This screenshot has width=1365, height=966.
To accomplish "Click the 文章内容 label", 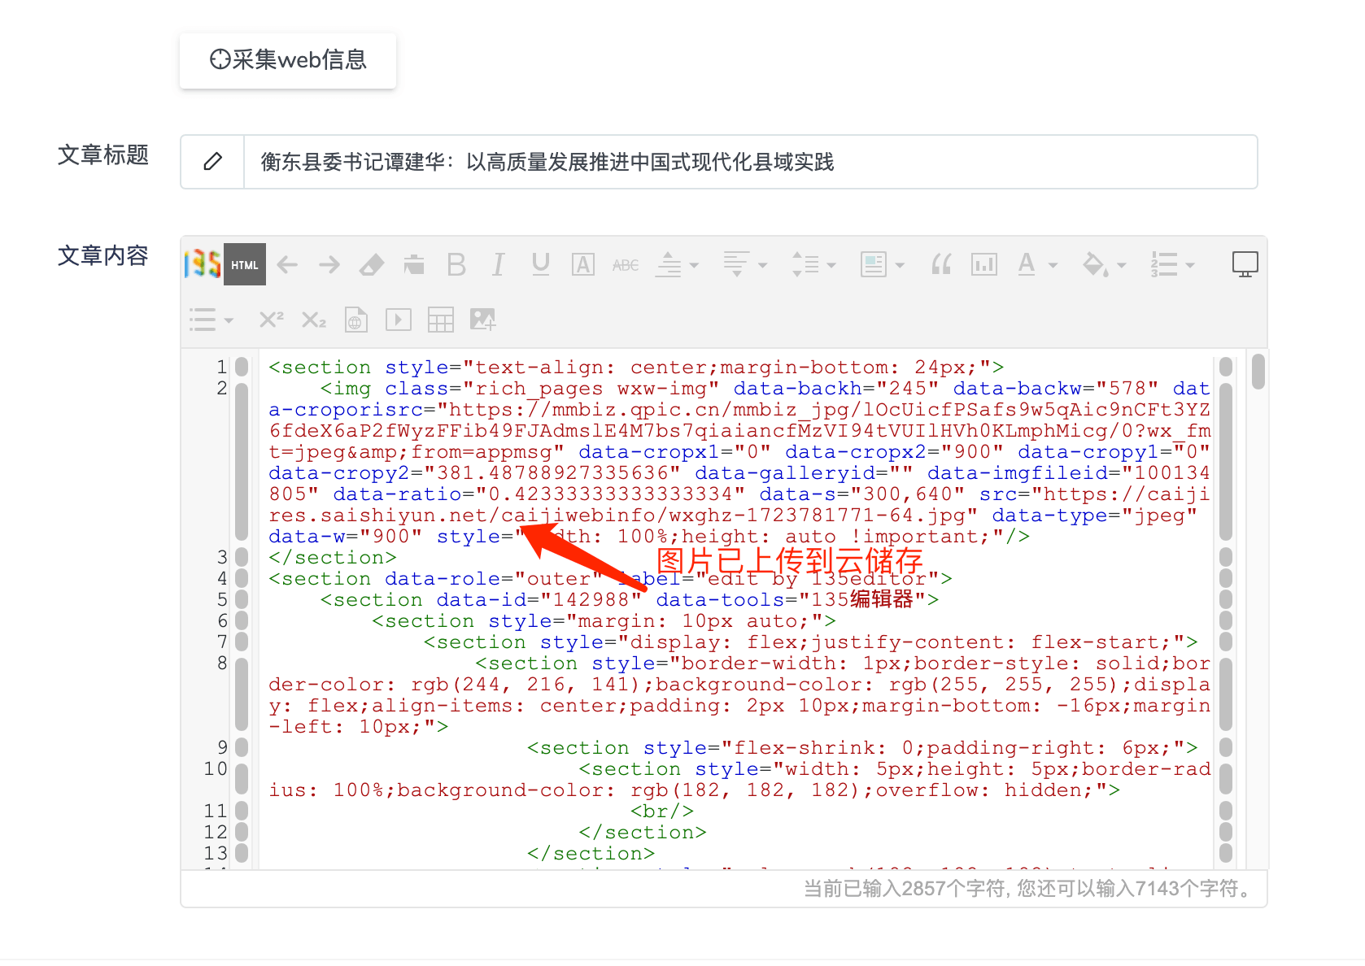I will pyautogui.click(x=103, y=256).
